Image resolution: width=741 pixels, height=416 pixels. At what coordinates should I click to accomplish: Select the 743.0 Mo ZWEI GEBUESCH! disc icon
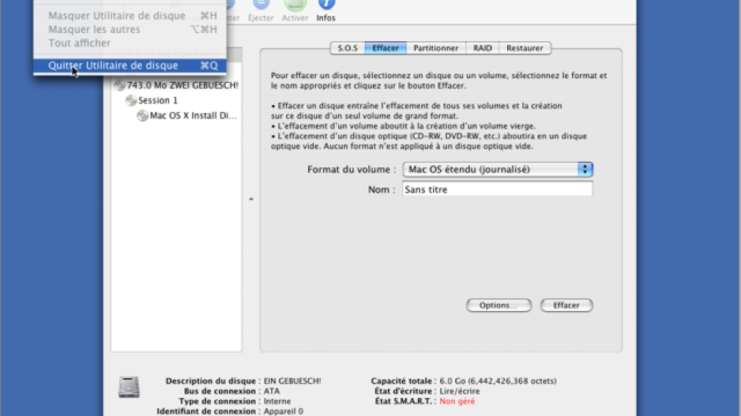pyautogui.click(x=119, y=85)
